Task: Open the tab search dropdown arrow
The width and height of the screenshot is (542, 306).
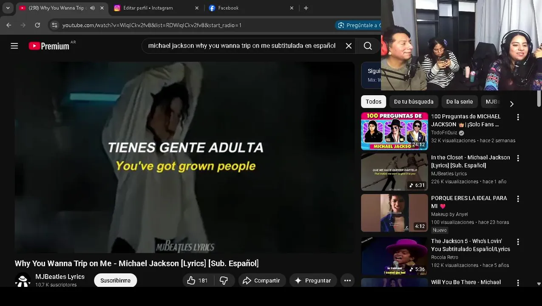Action: pos(8,8)
